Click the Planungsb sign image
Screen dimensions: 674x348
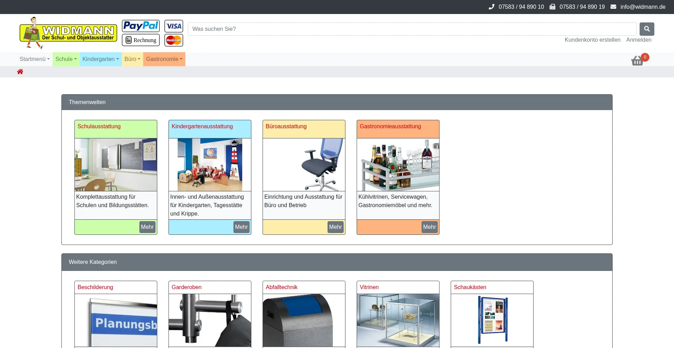pos(116,320)
